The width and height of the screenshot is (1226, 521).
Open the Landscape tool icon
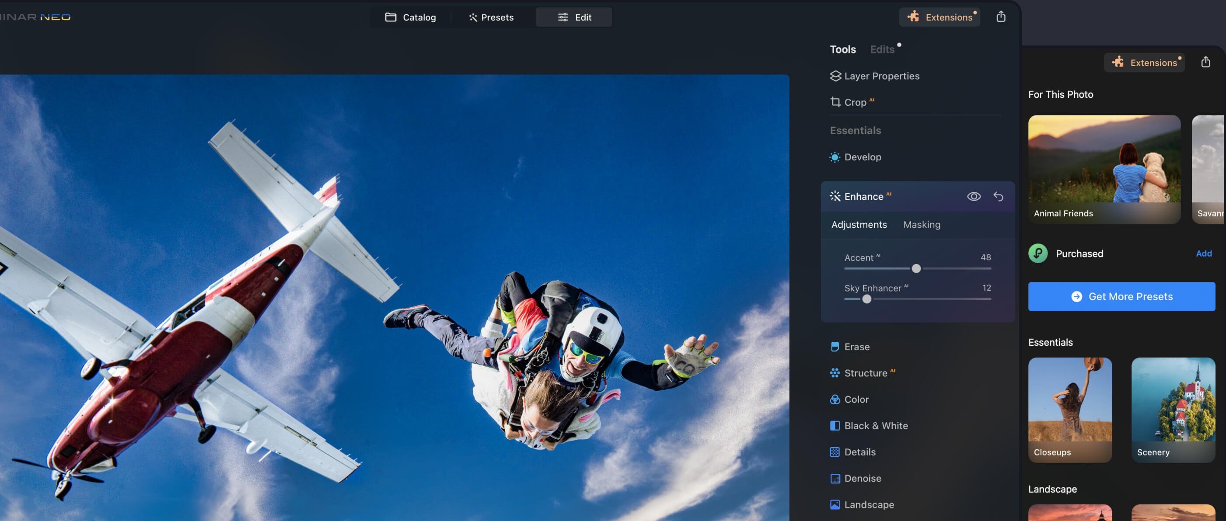point(835,504)
